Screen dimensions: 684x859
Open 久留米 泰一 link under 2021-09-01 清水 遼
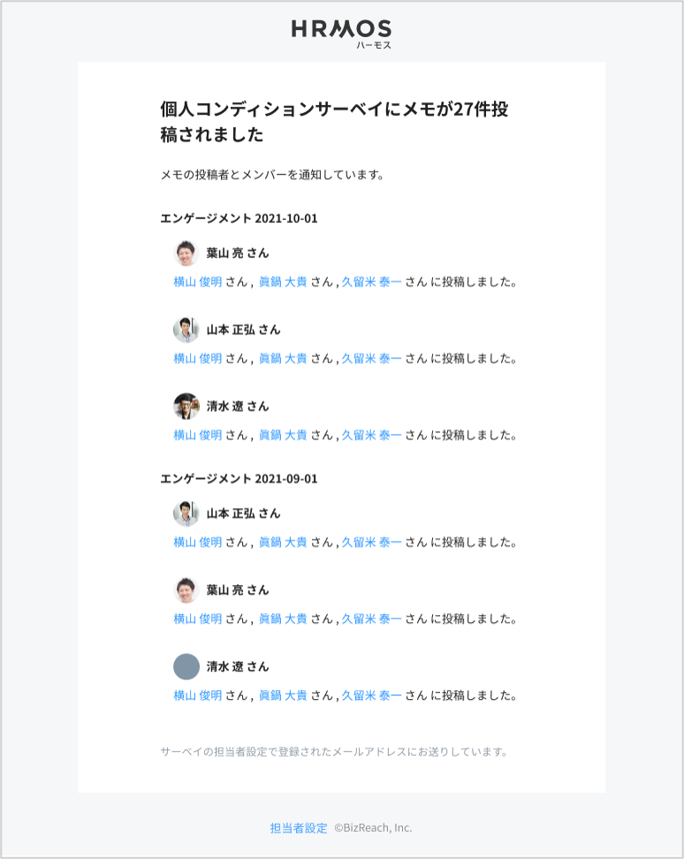tap(371, 696)
